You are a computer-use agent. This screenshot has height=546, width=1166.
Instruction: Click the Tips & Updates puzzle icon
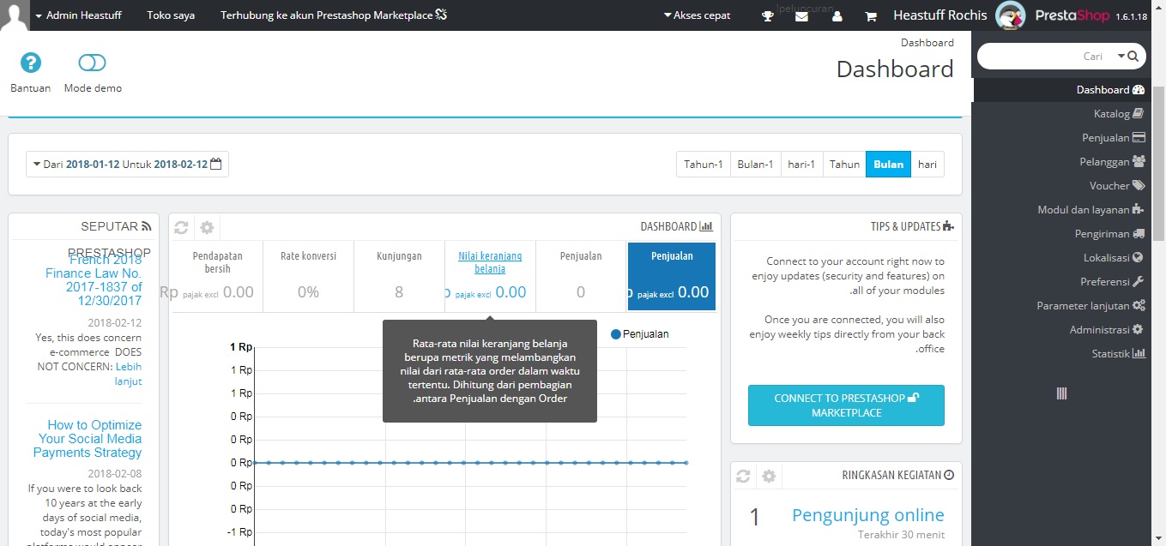(948, 227)
